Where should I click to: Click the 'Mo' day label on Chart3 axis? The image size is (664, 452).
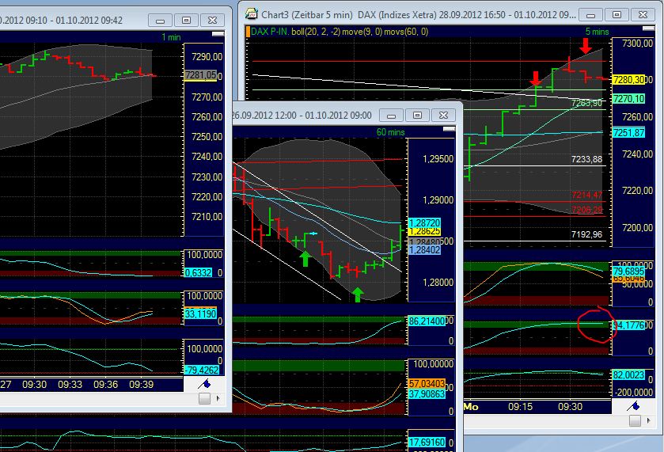click(471, 407)
